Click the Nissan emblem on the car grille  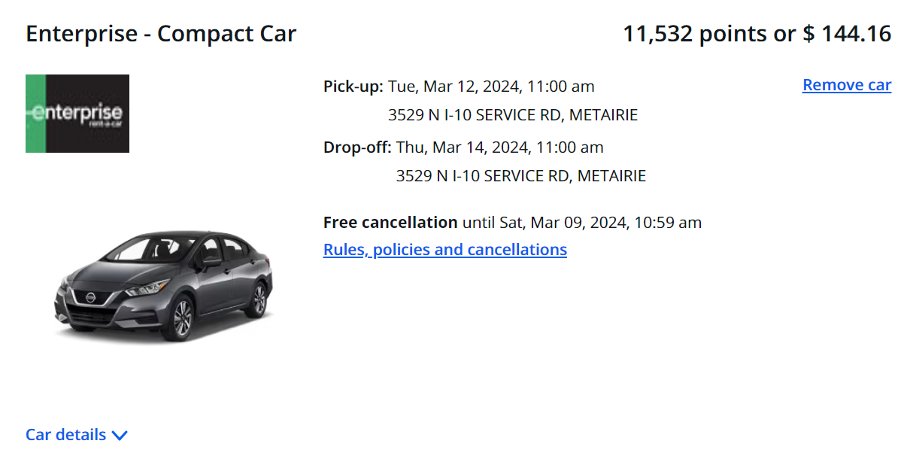click(x=89, y=299)
